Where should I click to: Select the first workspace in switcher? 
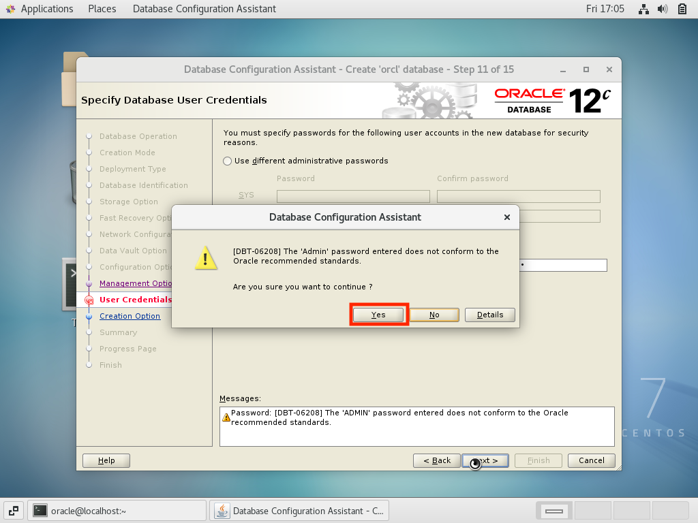(554, 511)
